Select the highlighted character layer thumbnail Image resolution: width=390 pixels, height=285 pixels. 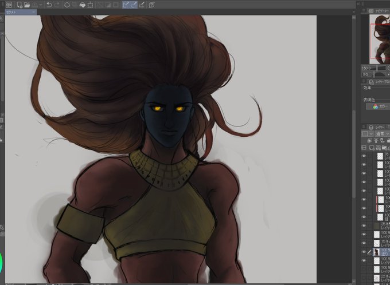(x=377, y=252)
